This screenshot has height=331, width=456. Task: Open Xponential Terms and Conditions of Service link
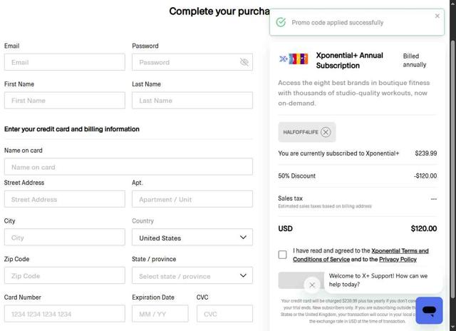(x=361, y=255)
